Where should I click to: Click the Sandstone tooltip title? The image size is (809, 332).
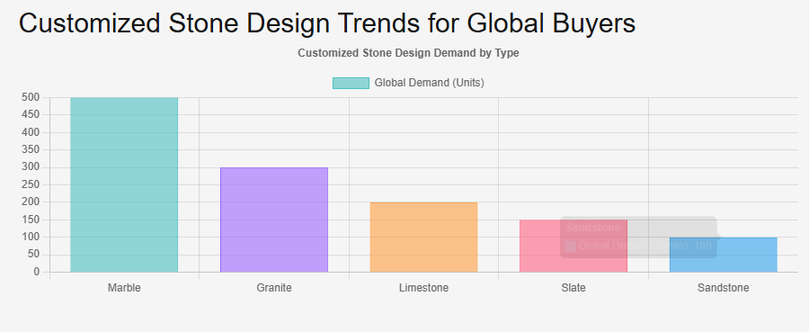[x=593, y=228]
